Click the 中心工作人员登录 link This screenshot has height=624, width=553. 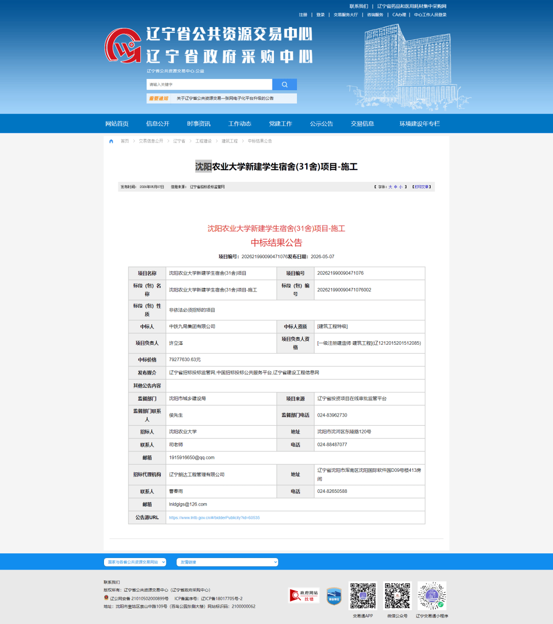(x=430, y=15)
